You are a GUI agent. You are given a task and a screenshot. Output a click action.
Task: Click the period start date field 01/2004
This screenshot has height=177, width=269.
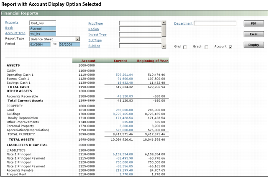click(x=40, y=44)
